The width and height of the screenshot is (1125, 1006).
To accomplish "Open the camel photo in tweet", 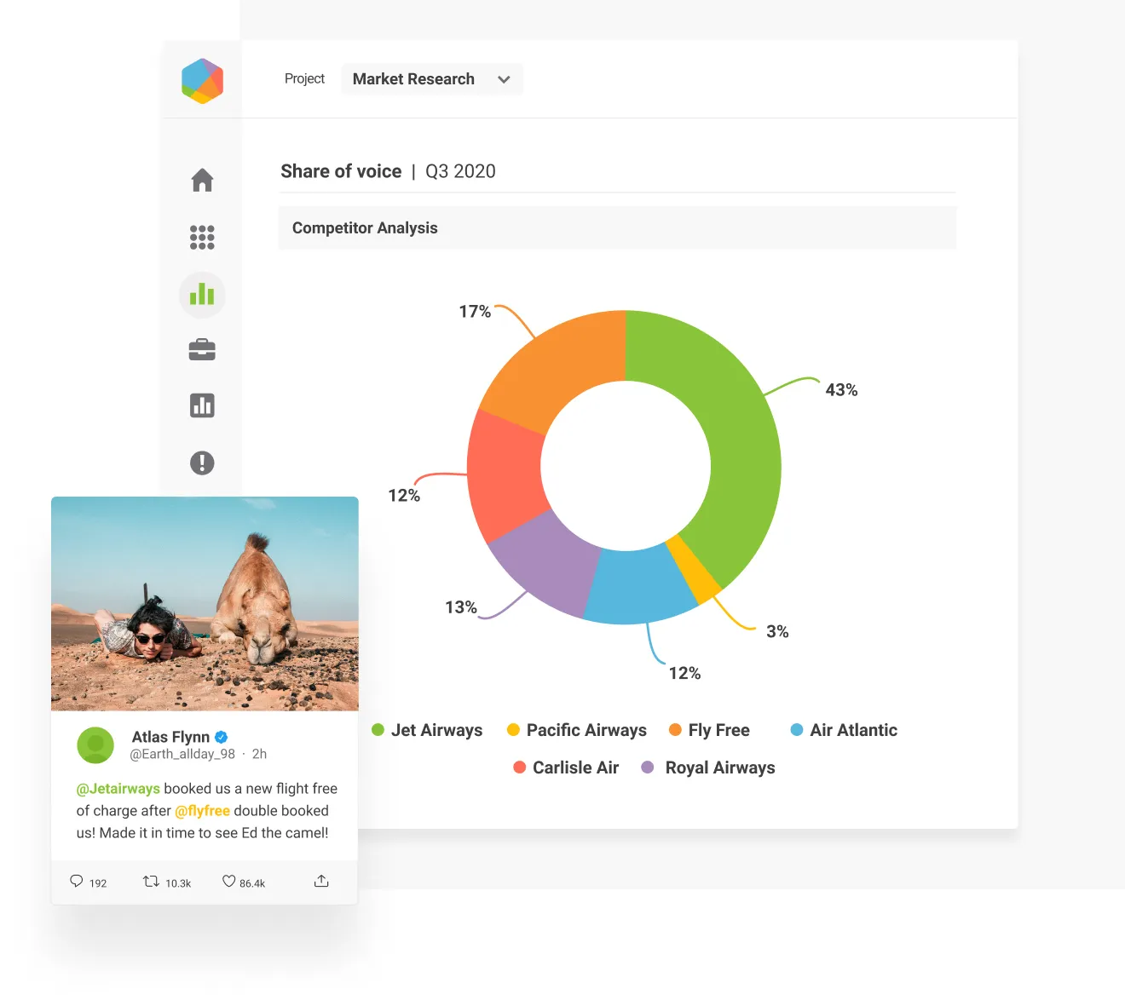I will coord(205,603).
